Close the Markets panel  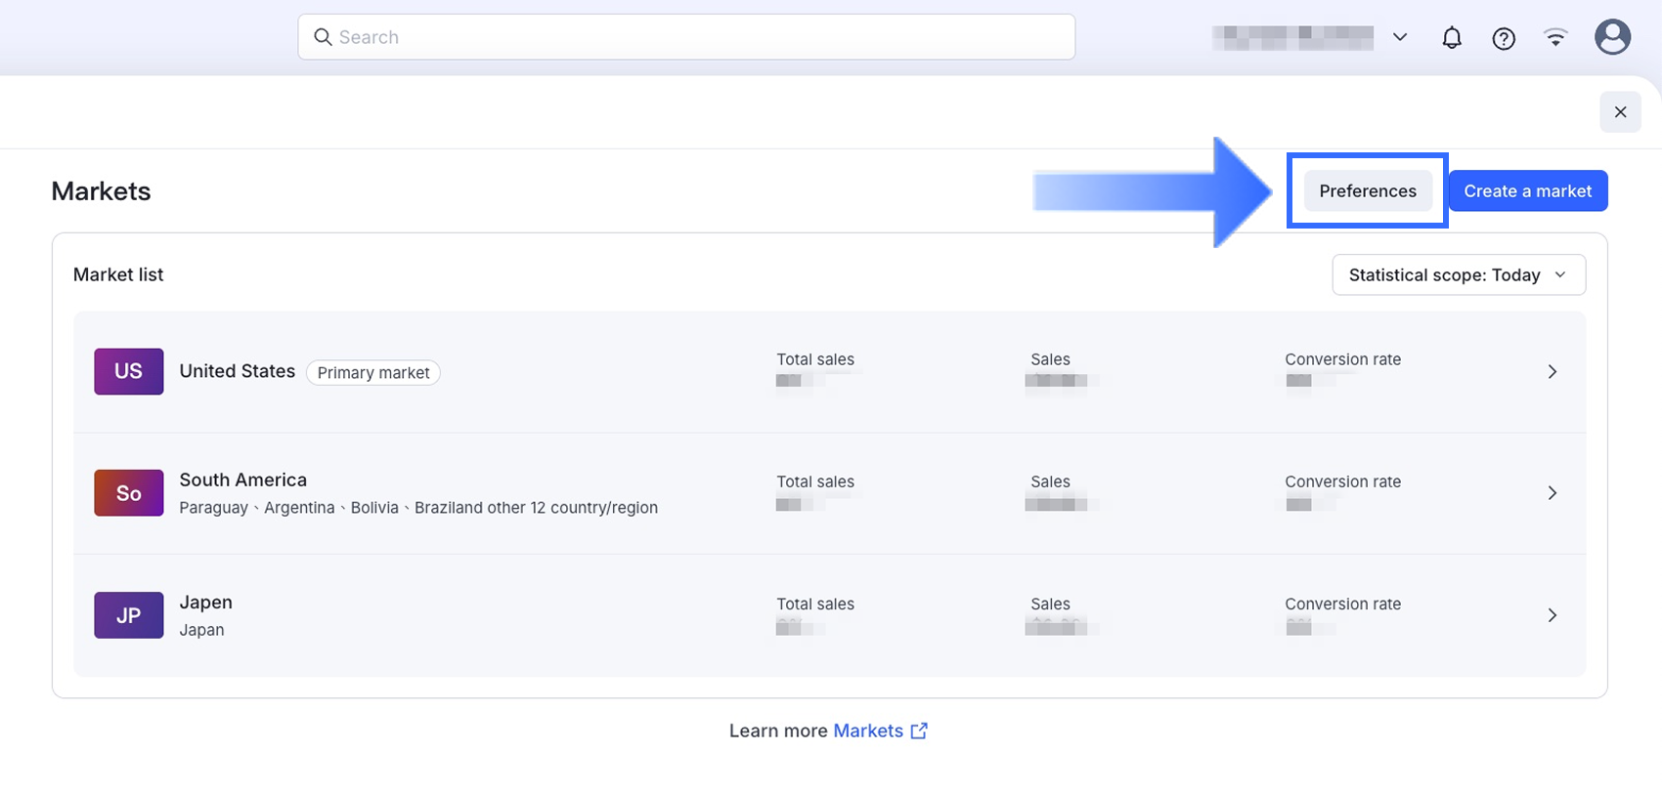(x=1620, y=112)
